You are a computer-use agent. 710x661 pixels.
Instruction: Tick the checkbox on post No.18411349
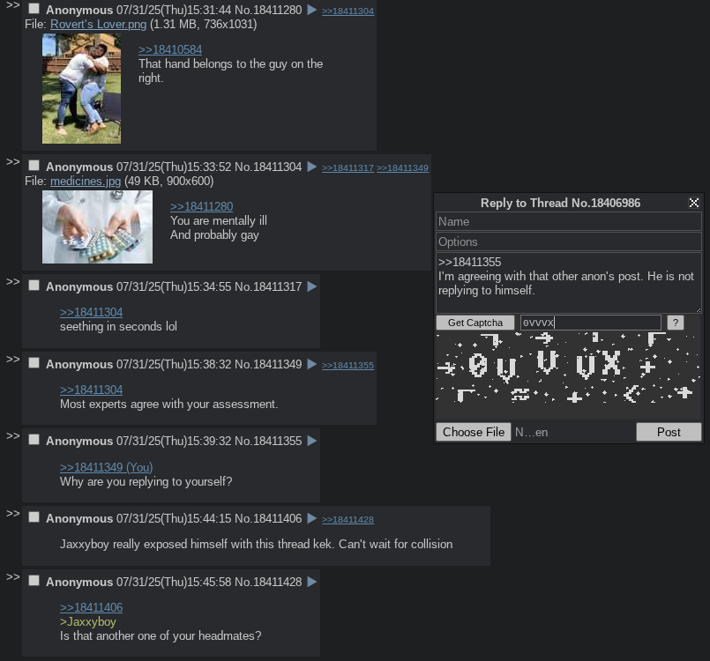34,363
